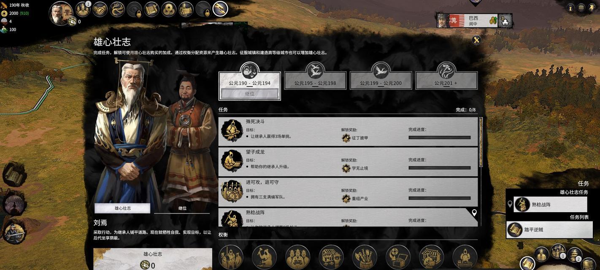Switch to the 公元195 - 公元198 period tab
The height and width of the screenshot is (270, 600).
pyautogui.click(x=315, y=80)
